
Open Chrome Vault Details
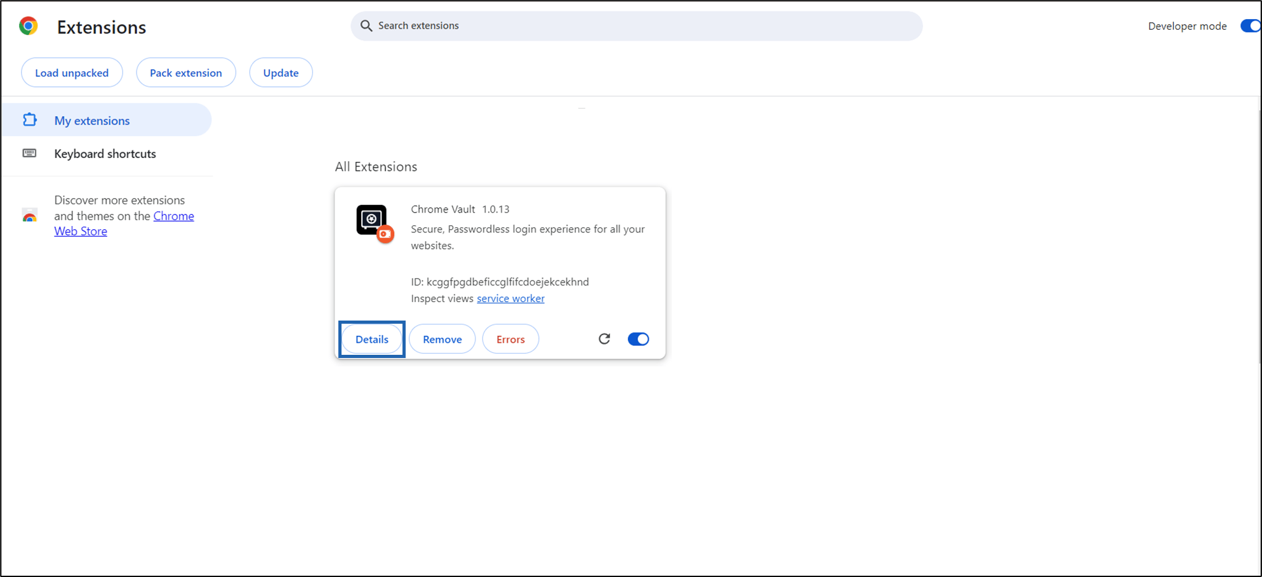click(372, 339)
